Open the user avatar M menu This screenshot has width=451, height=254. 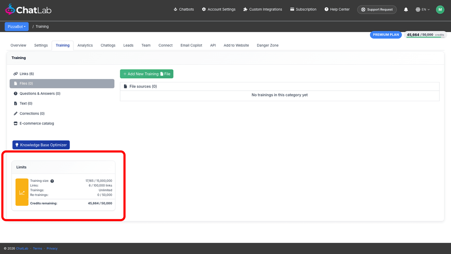(440, 9)
